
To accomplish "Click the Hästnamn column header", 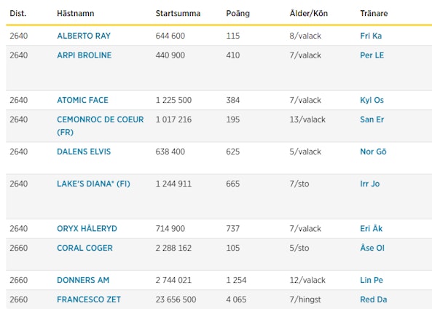I will tap(76, 13).
